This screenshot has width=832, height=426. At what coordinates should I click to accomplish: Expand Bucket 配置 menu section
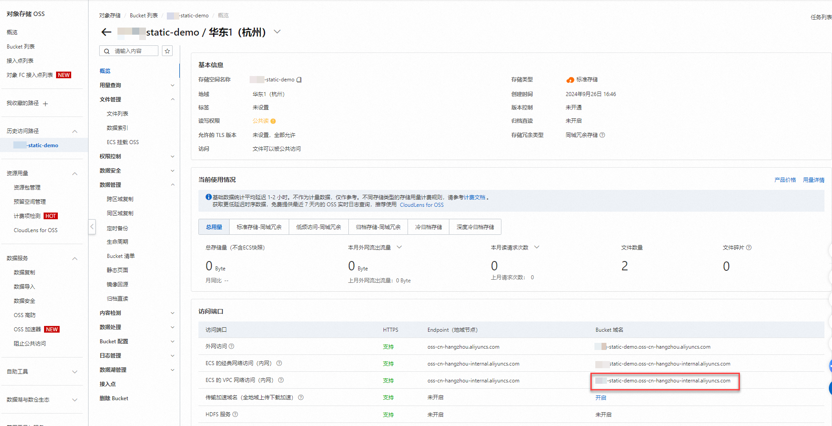173,342
